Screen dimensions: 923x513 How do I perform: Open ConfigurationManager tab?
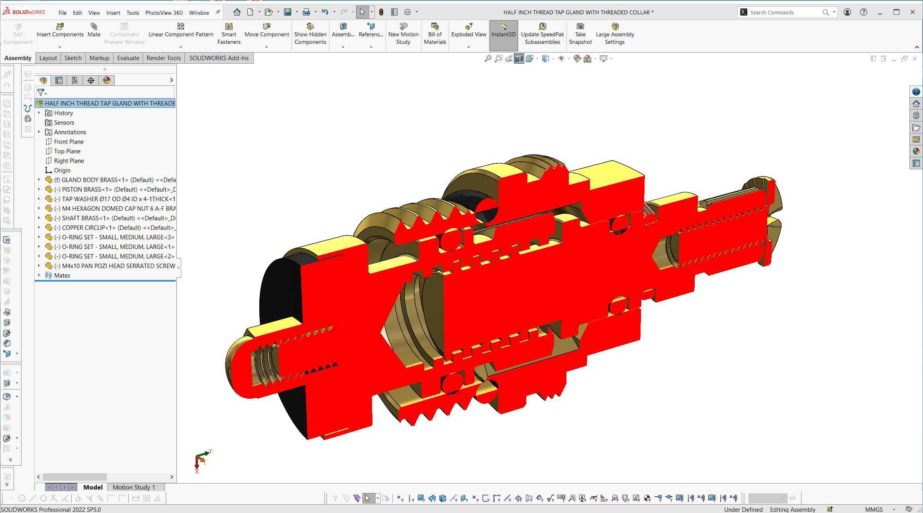click(x=75, y=80)
